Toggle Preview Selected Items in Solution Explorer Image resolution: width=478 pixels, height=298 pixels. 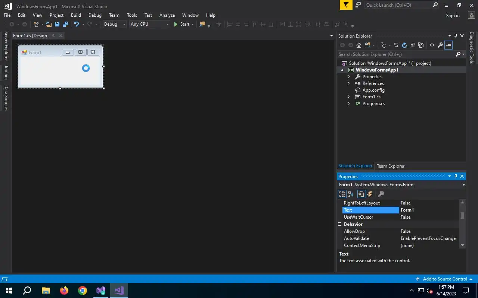pyautogui.click(x=448, y=45)
